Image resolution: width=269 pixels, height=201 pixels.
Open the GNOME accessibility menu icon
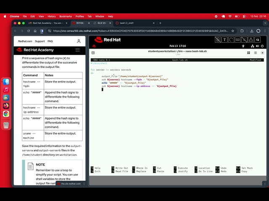[x=243, y=46]
